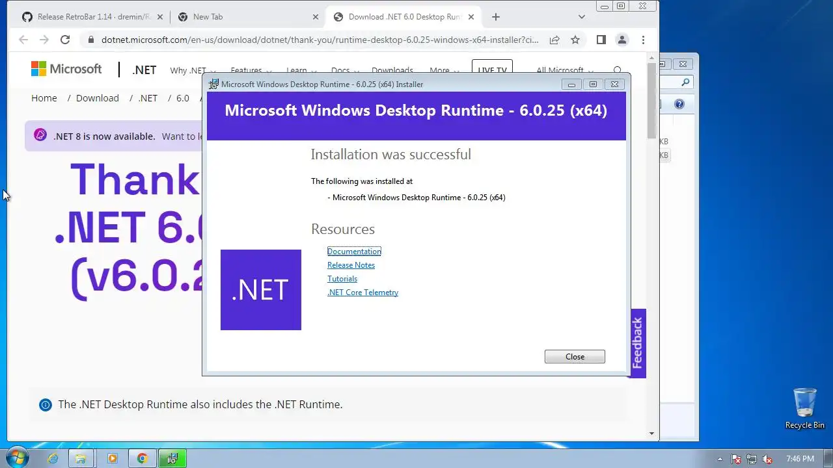Click the .NET 8 announcement rocket icon
This screenshot has height=468, width=833.
tap(40, 135)
